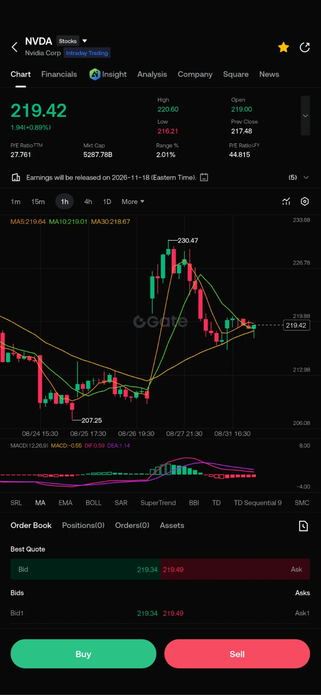Select the 15m timeframe
This screenshot has height=695, width=321.
(38, 202)
